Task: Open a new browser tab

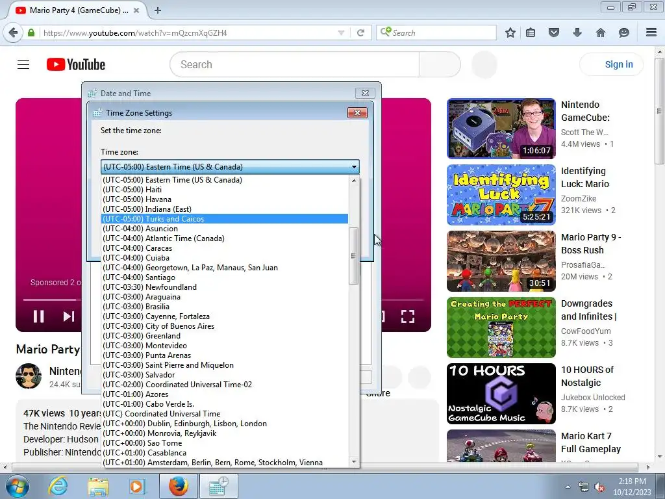Action: click(x=158, y=10)
